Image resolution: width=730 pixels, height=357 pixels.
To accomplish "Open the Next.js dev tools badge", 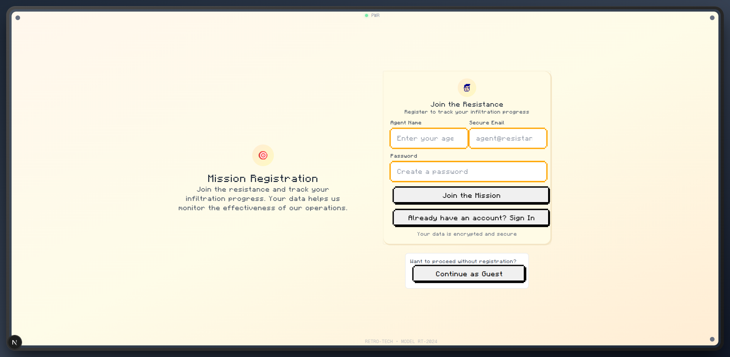I will point(15,342).
